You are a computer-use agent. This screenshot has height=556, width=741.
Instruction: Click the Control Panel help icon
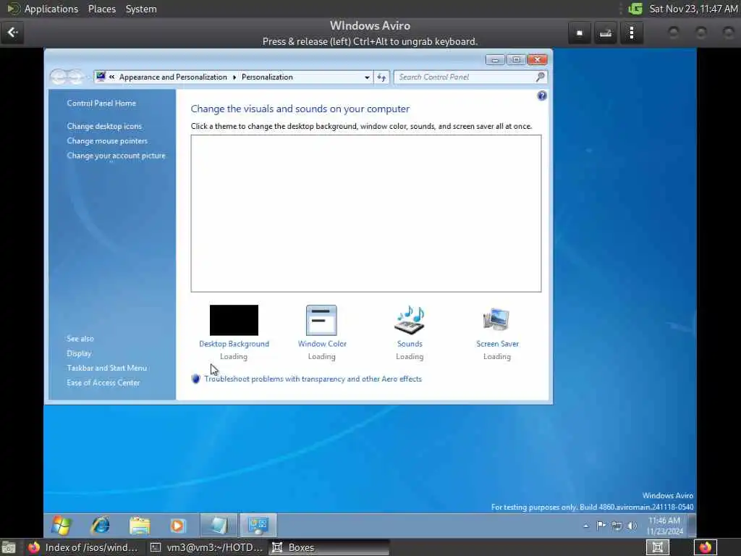coord(541,96)
